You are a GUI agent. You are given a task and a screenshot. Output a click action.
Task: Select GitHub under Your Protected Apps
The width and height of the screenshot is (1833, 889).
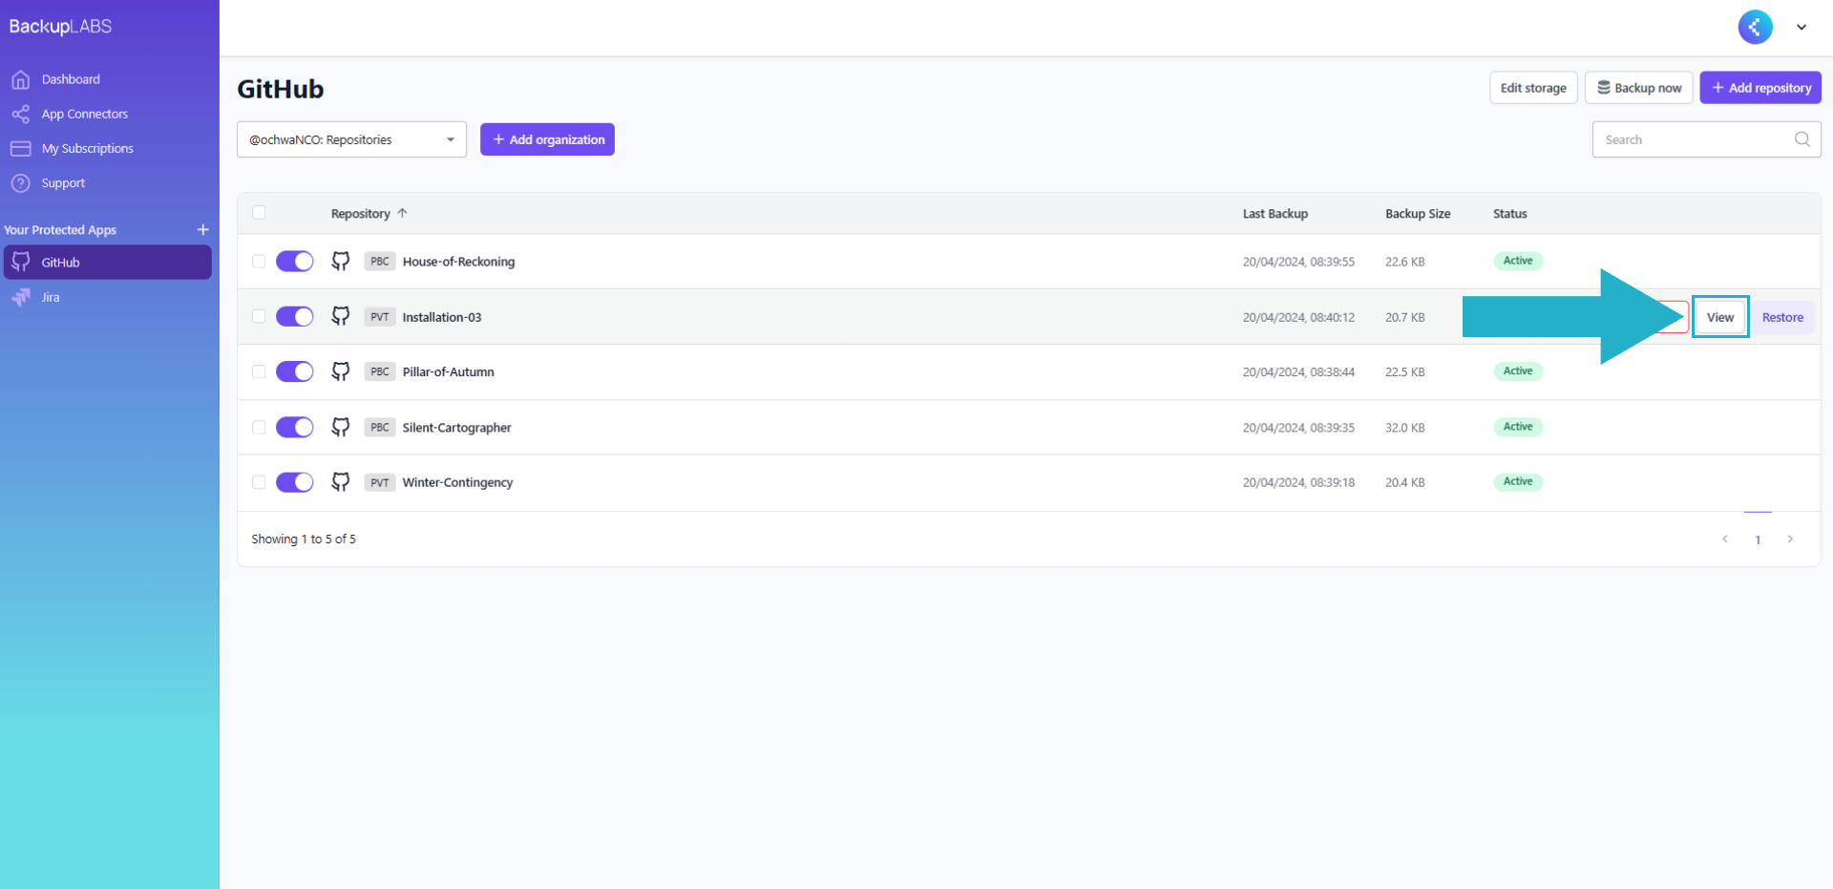coord(108,263)
